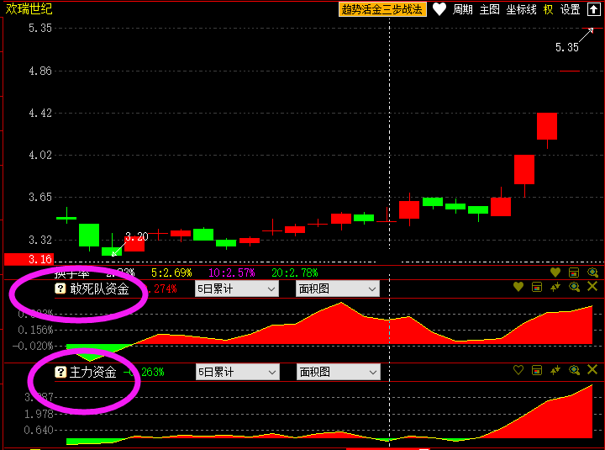Screen dimensions: 605x450
Task: Open 面积图 dropdown in 敢死队资金 panel
Action: coord(338,289)
